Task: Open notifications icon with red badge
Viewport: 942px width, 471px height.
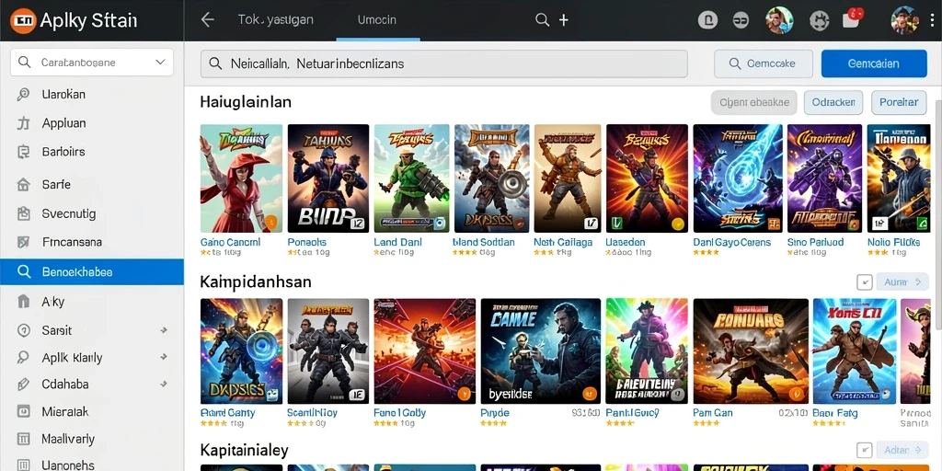Action: point(852,18)
